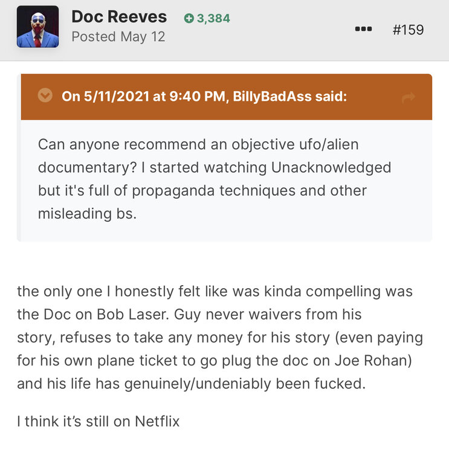View the 3,384 reputation score

pos(213,19)
